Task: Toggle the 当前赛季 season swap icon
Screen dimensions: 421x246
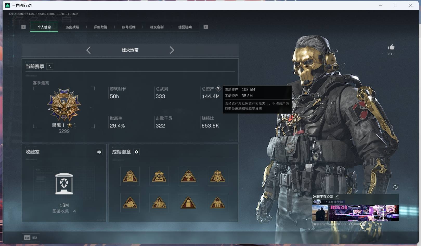Action: (50, 66)
